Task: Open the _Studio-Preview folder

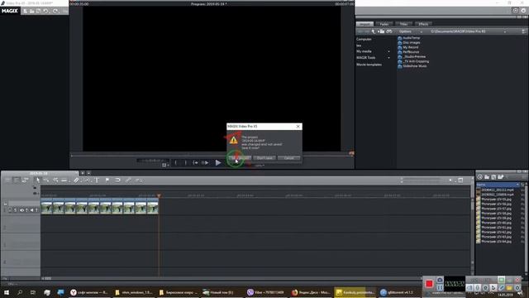Action: click(x=412, y=57)
